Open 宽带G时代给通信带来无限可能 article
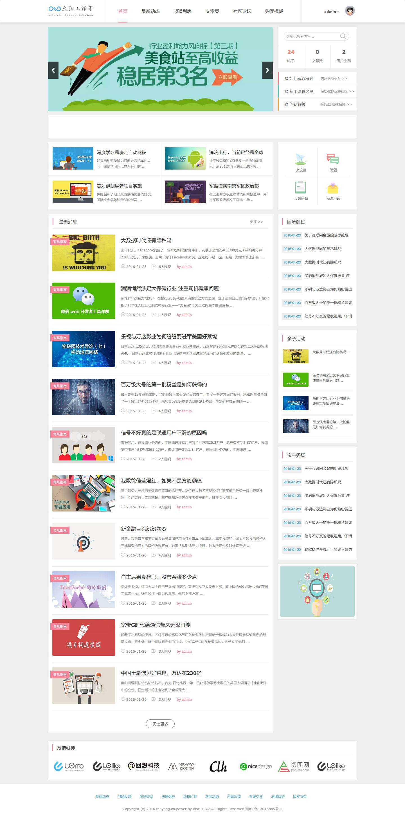This screenshot has height=818, width=405. click(x=156, y=625)
